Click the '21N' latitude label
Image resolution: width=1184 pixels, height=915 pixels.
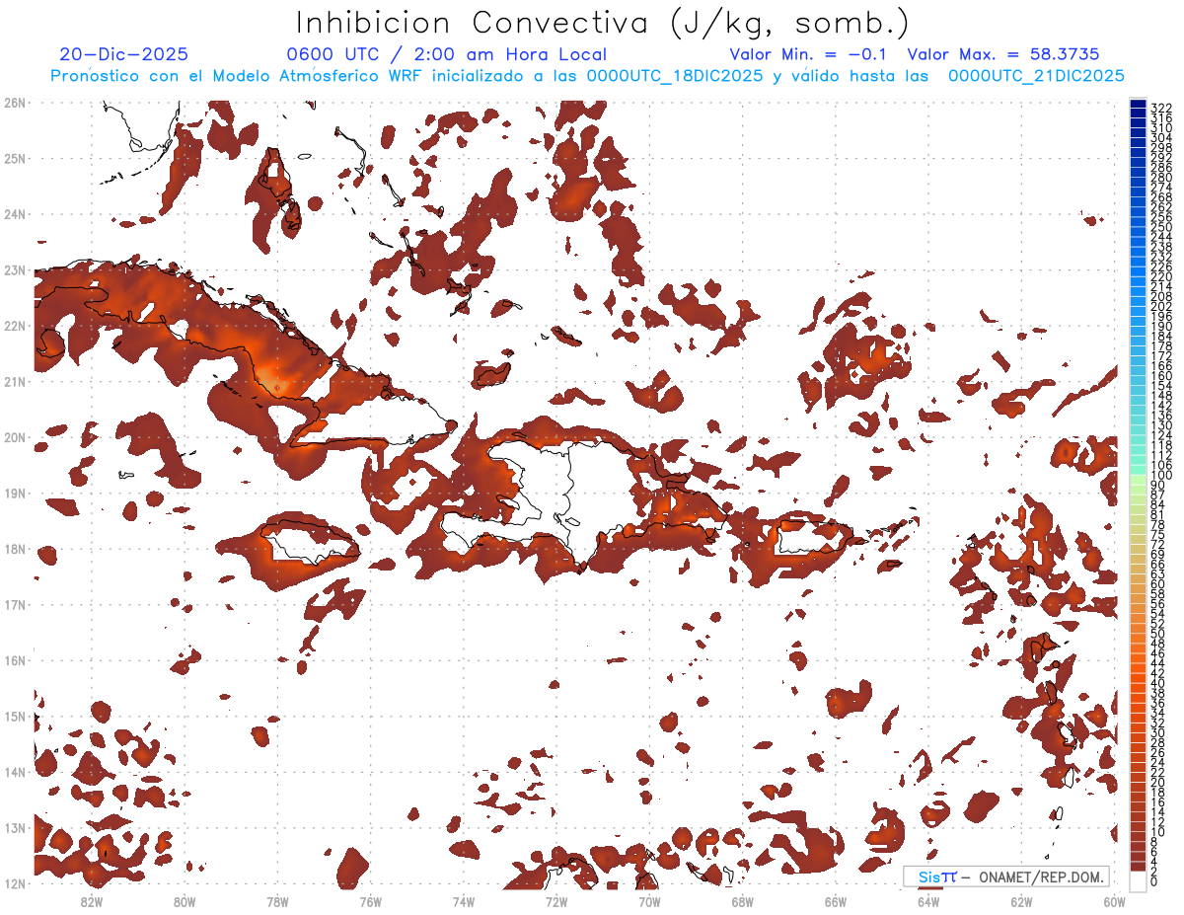pyautogui.click(x=14, y=381)
